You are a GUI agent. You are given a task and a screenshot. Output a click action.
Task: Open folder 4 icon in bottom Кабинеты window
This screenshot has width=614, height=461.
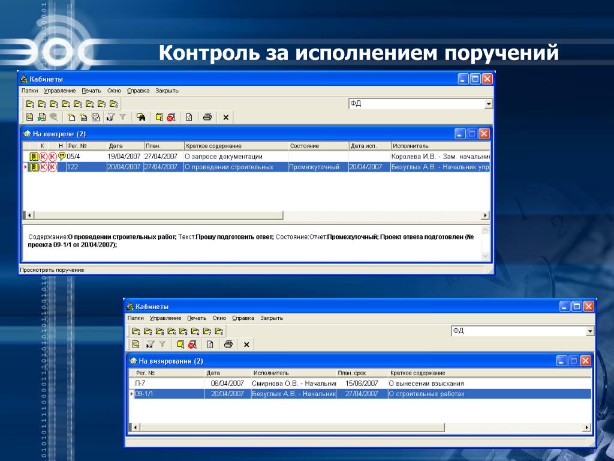coord(171,331)
